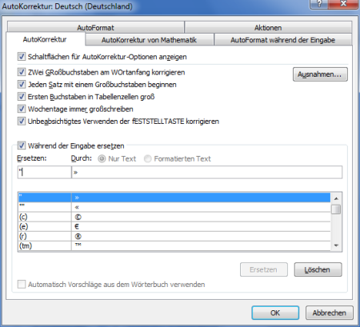This screenshot has height=327, width=360.
Task: Toggle Jeden Satz mit einem Großbuchstaben beginnen
Action: pyautogui.click(x=22, y=85)
